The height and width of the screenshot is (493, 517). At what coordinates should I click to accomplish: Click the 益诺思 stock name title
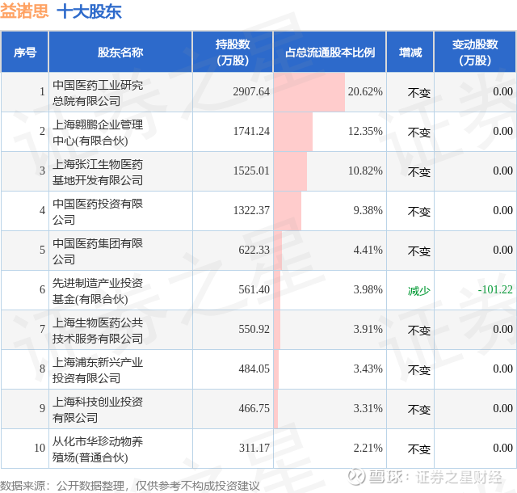point(24,11)
